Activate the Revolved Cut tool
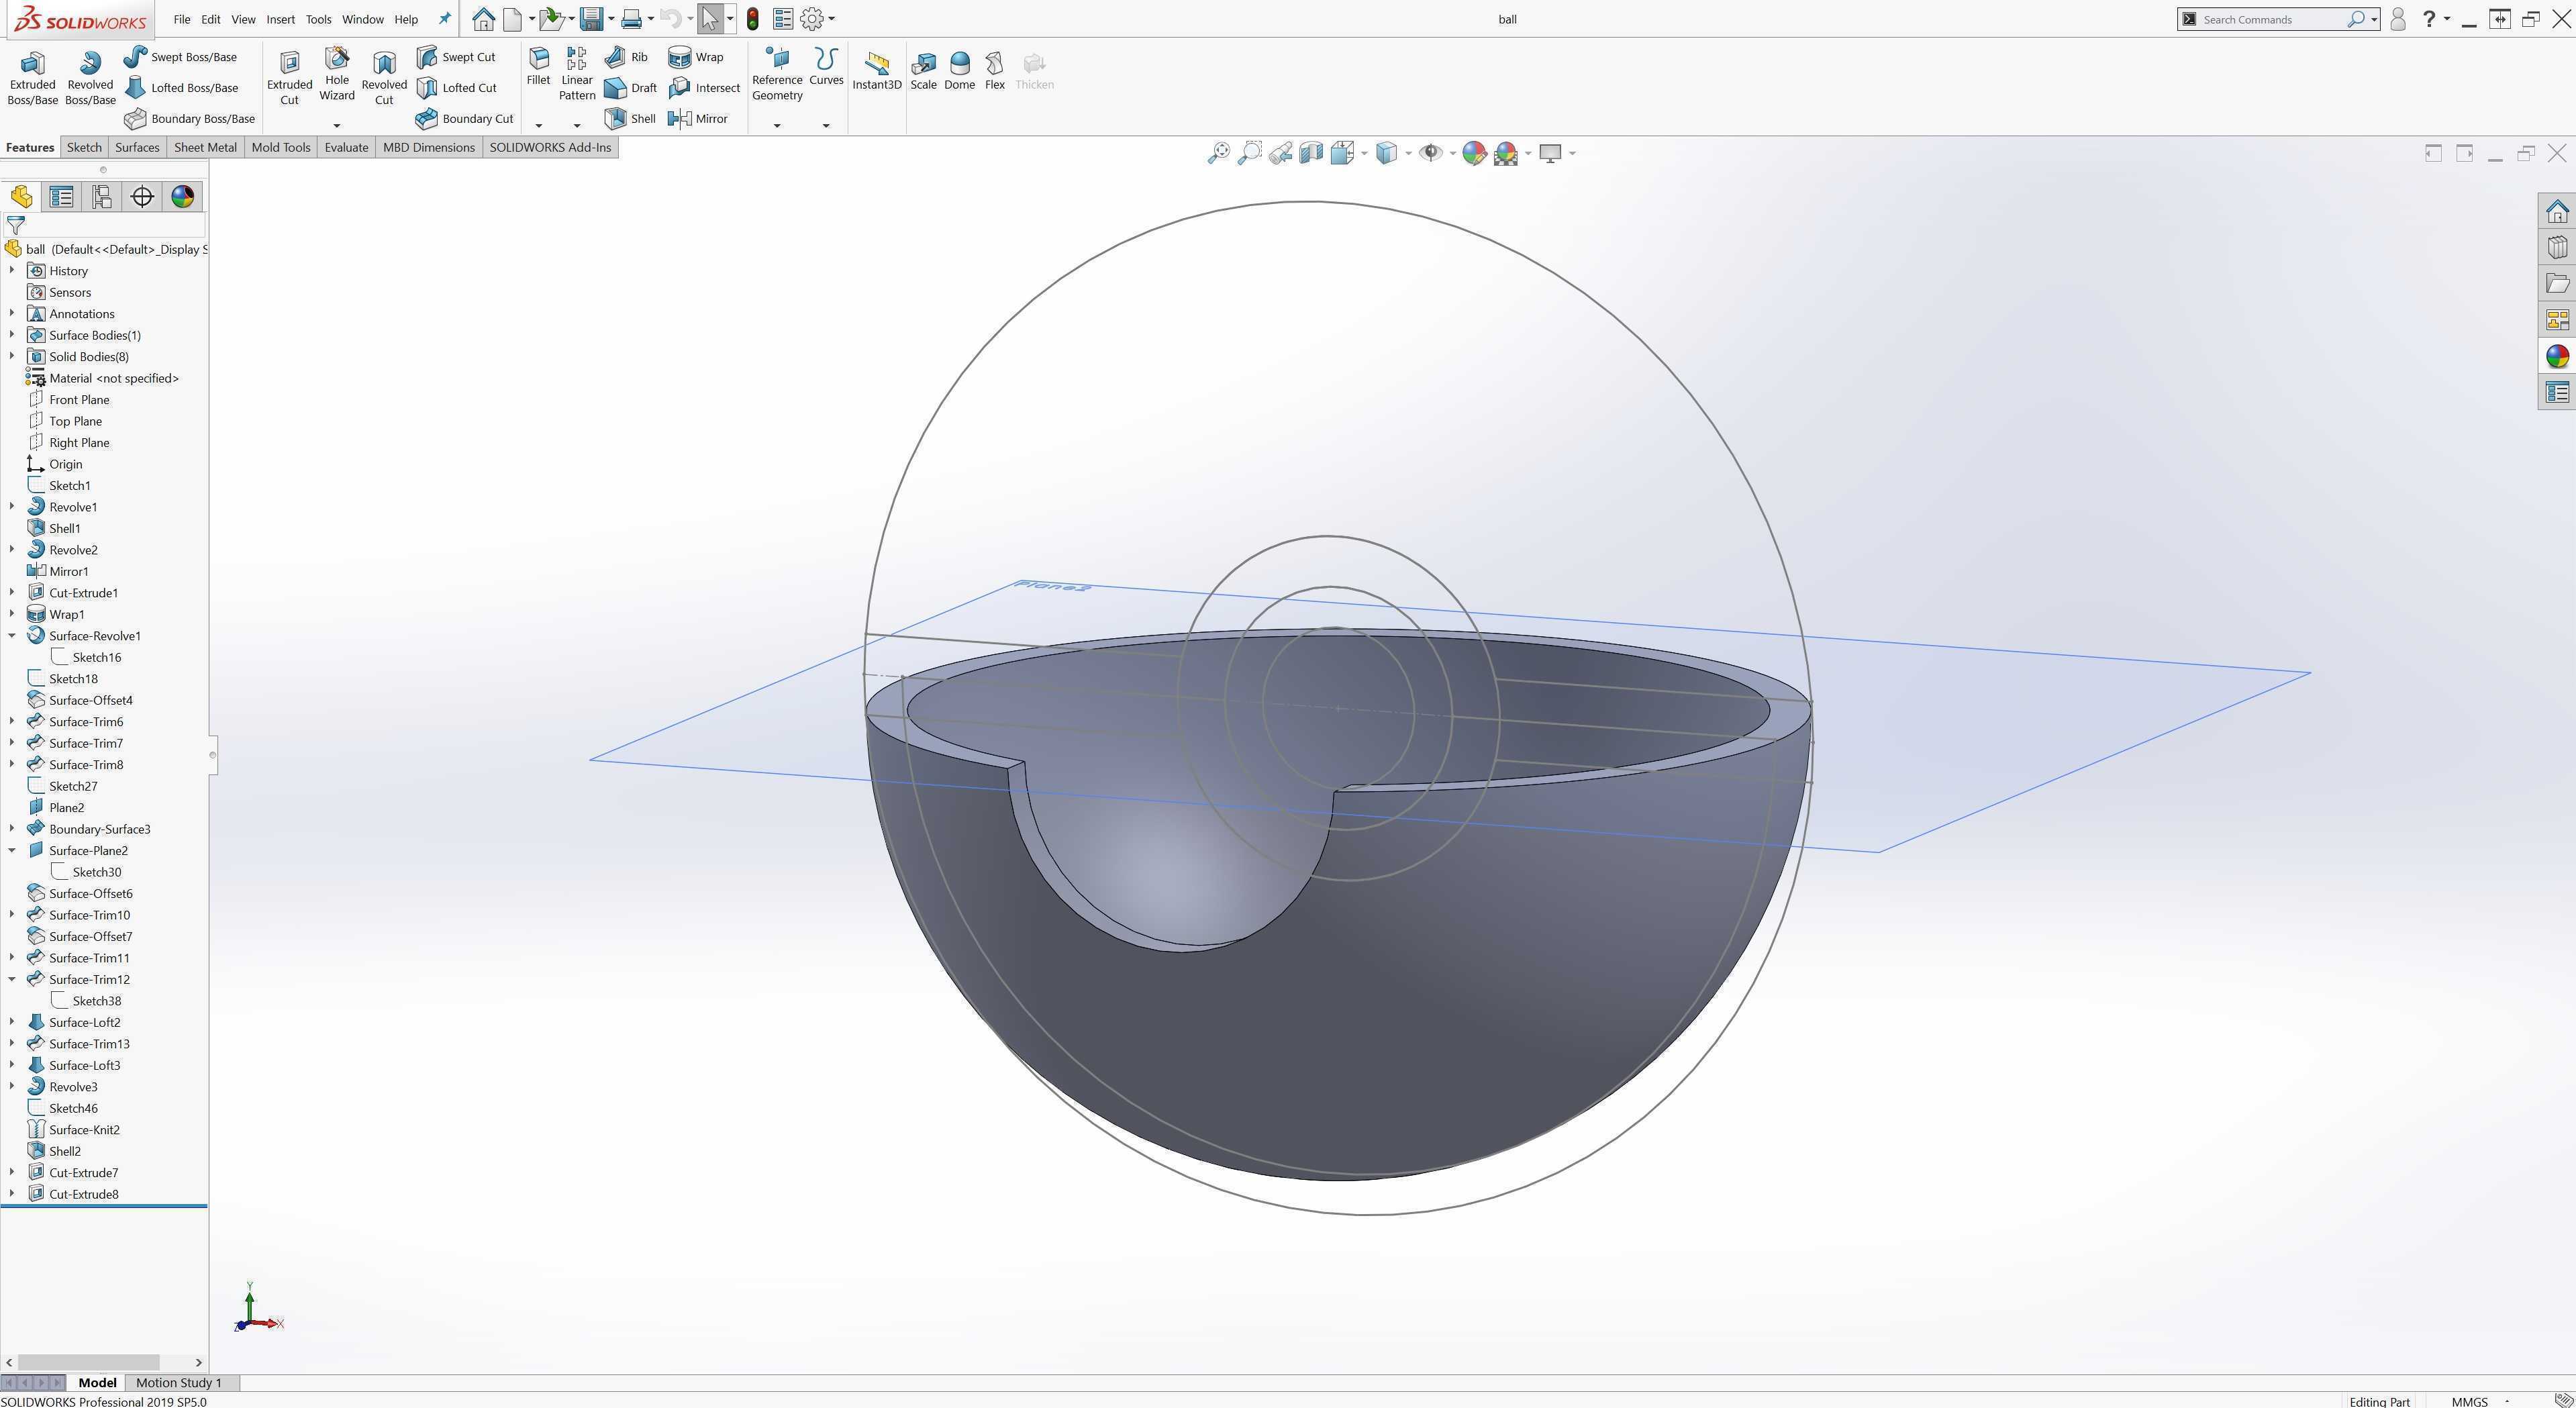Image resolution: width=2576 pixels, height=1408 pixels. click(384, 78)
